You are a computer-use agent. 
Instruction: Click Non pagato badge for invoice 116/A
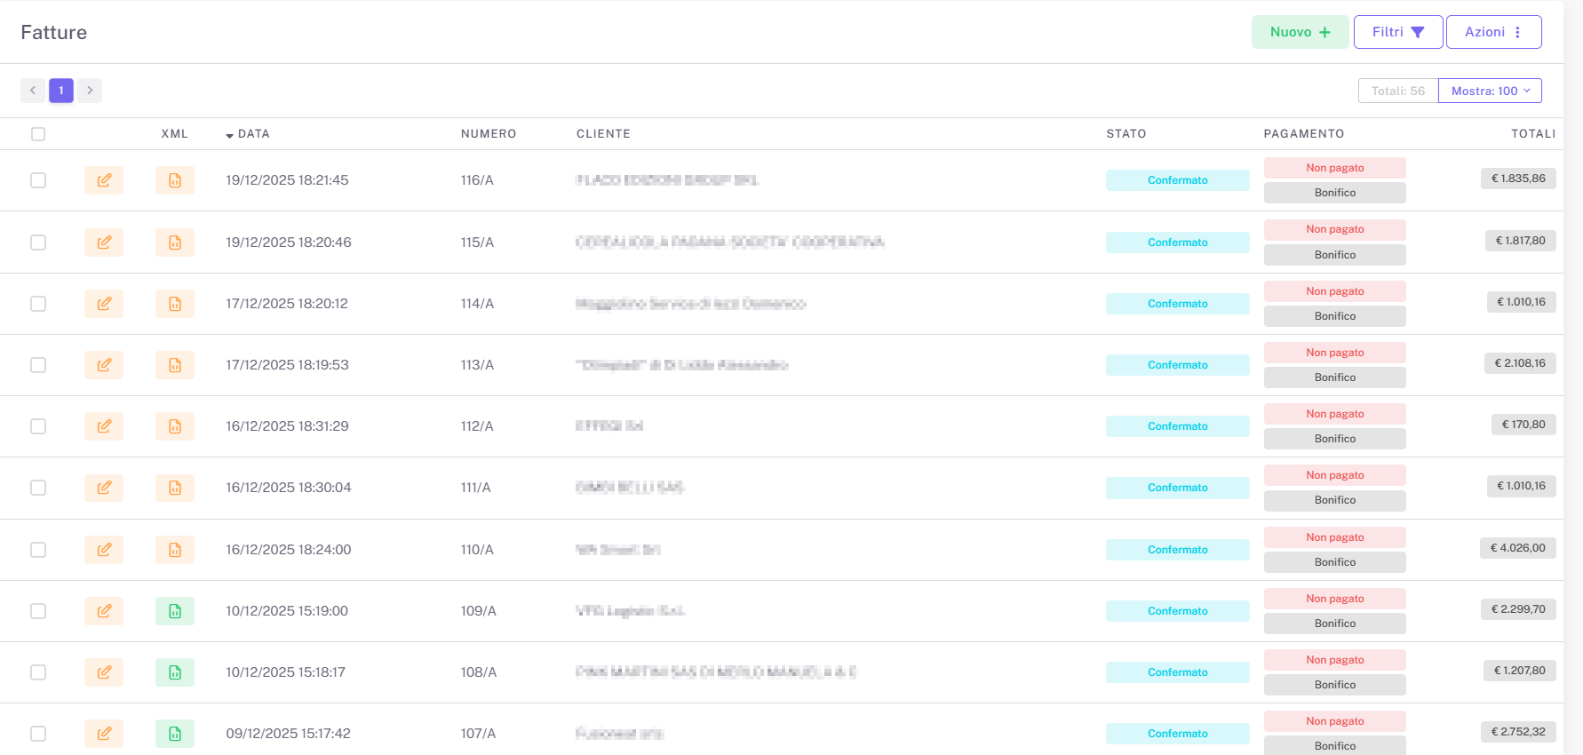pos(1334,168)
